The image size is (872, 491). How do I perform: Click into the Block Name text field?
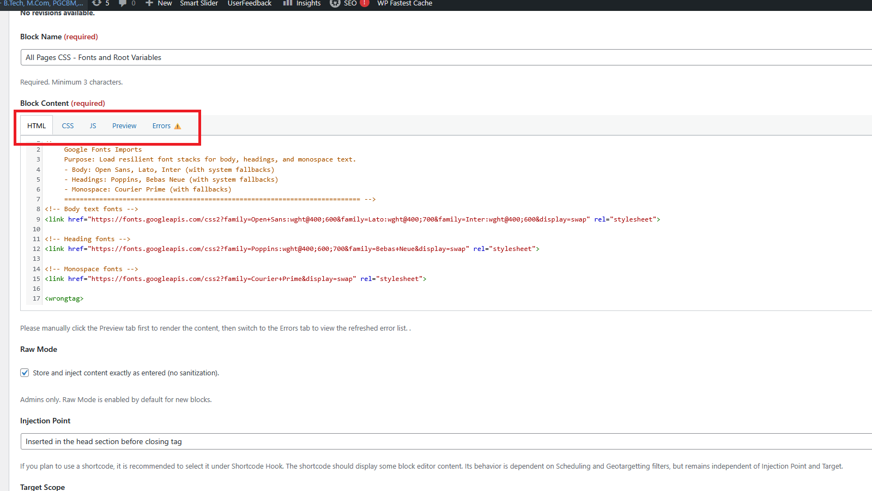pos(436,57)
